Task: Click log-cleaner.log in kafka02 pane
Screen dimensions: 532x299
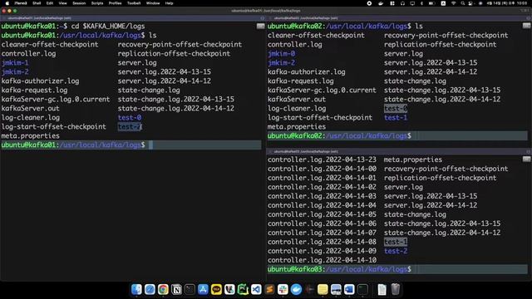Action: (297, 109)
